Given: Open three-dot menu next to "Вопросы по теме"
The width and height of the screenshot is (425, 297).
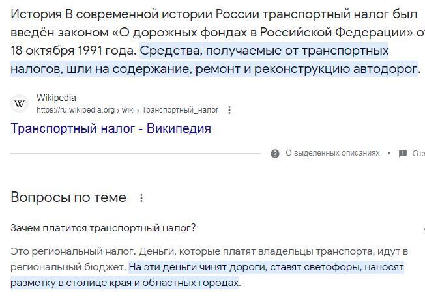Looking at the screenshot, I should [142, 198].
